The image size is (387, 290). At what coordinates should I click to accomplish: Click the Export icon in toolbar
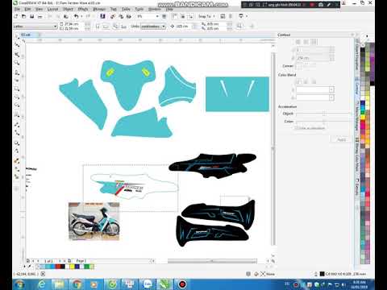pyautogui.click(x=121, y=16)
